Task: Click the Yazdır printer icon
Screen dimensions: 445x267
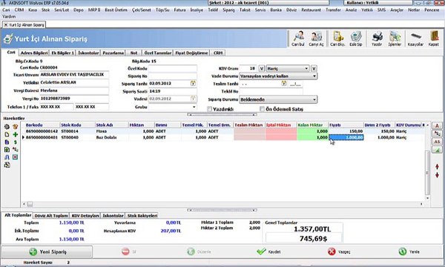Action: pyautogui.click(x=377, y=39)
